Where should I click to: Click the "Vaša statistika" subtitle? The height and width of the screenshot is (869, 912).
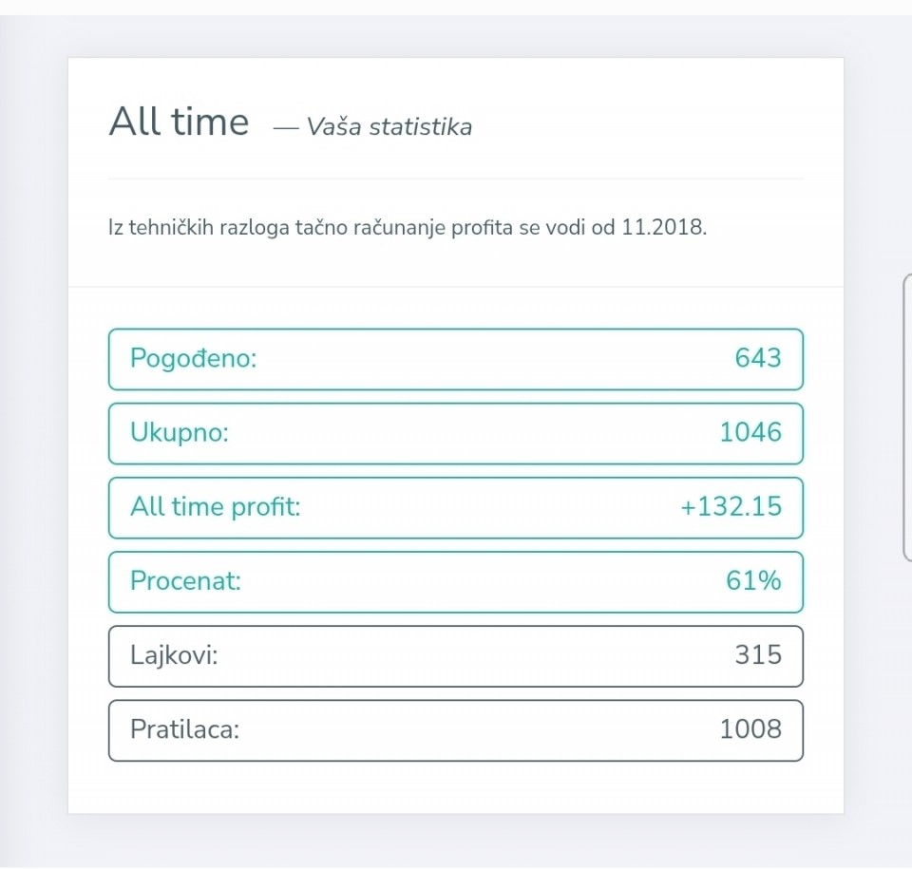[389, 127]
